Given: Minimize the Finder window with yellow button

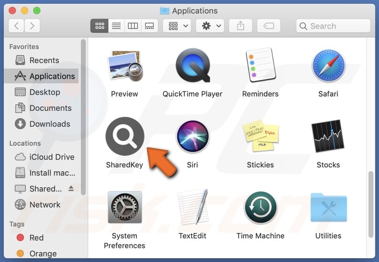Looking at the screenshot, I should click(x=24, y=11).
